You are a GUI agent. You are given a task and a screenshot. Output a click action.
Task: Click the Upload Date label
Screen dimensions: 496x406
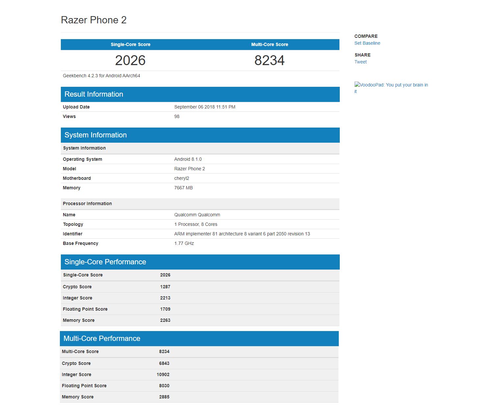pos(76,107)
